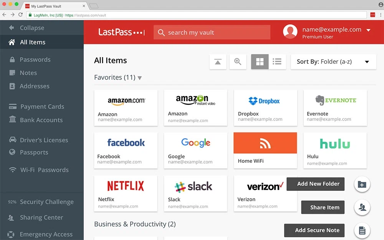Open the Slack item card
The height and width of the screenshot is (240, 384).
click(x=195, y=194)
